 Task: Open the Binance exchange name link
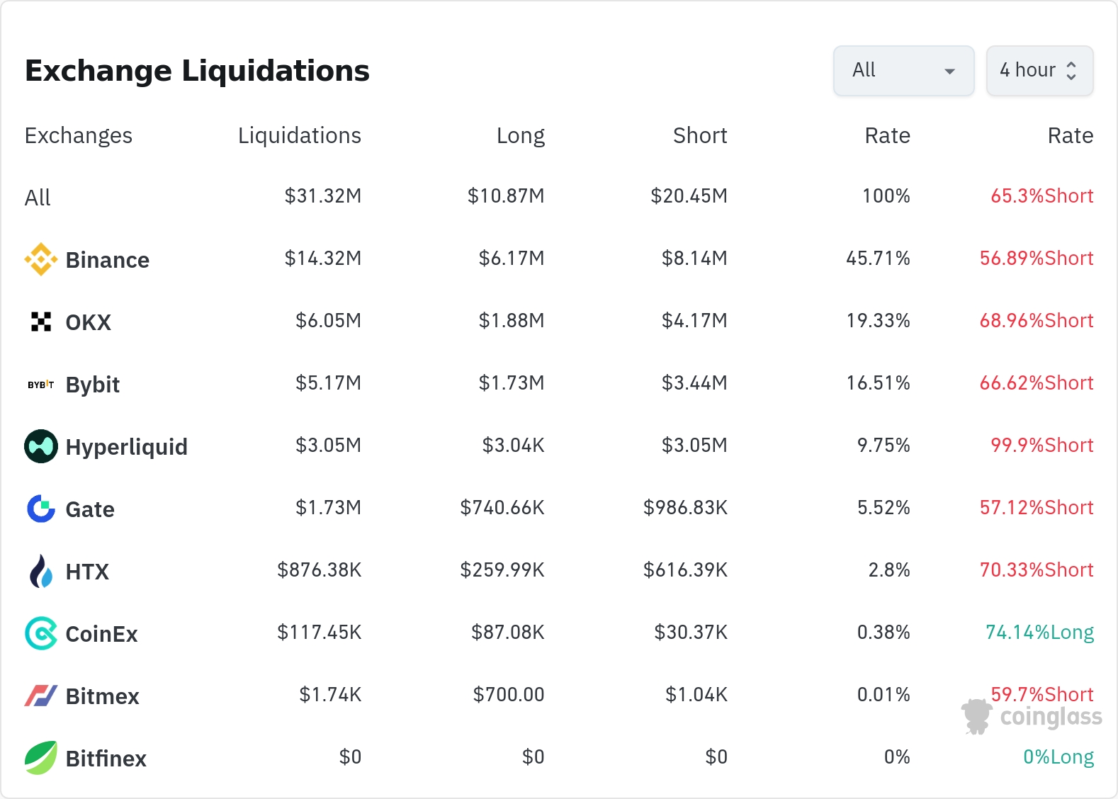point(108,260)
